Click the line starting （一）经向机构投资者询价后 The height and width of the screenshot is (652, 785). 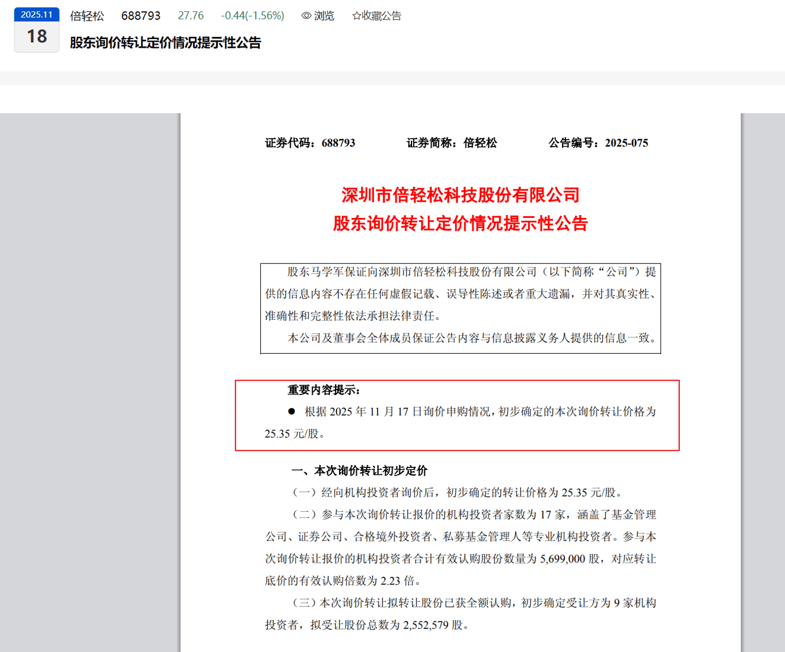458,493
